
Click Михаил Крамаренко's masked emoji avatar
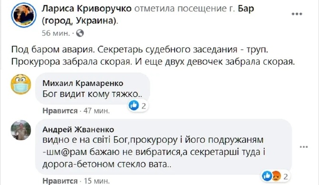click(21, 84)
